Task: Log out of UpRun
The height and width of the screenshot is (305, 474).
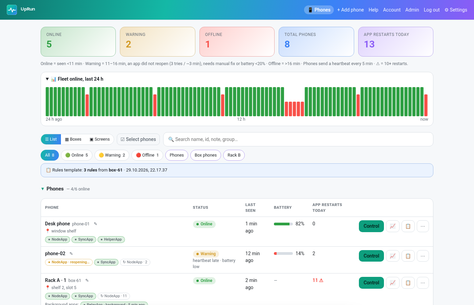Action: 432,10
